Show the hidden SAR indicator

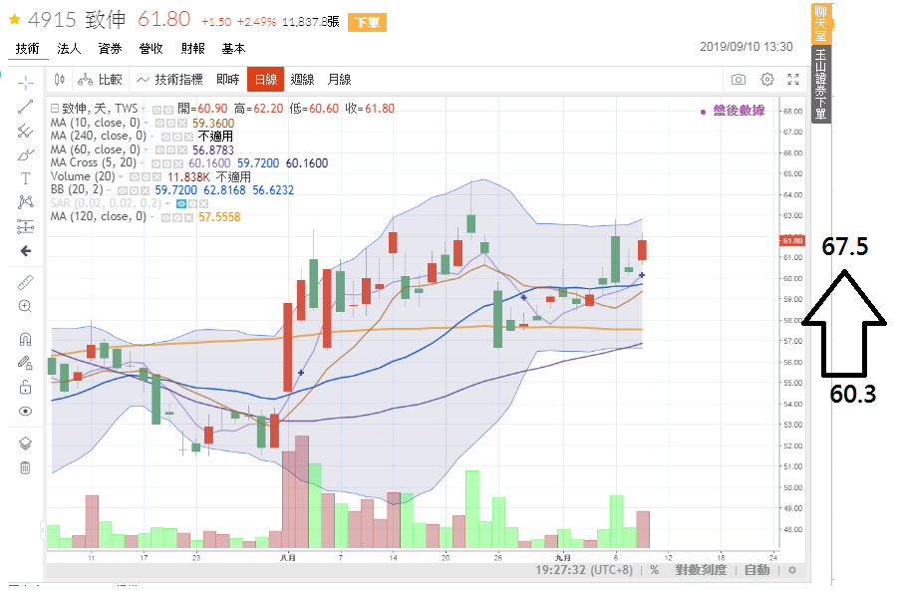(x=181, y=203)
